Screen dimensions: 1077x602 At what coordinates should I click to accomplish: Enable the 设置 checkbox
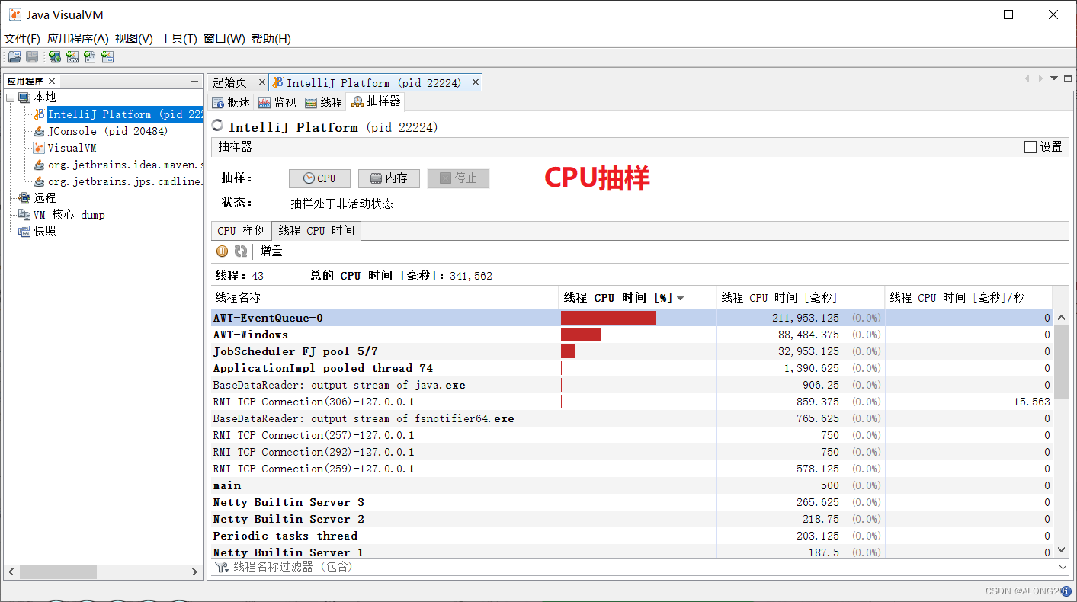pyautogui.click(x=1031, y=147)
